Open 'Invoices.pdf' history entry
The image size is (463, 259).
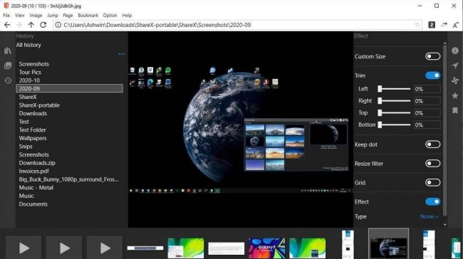34,171
